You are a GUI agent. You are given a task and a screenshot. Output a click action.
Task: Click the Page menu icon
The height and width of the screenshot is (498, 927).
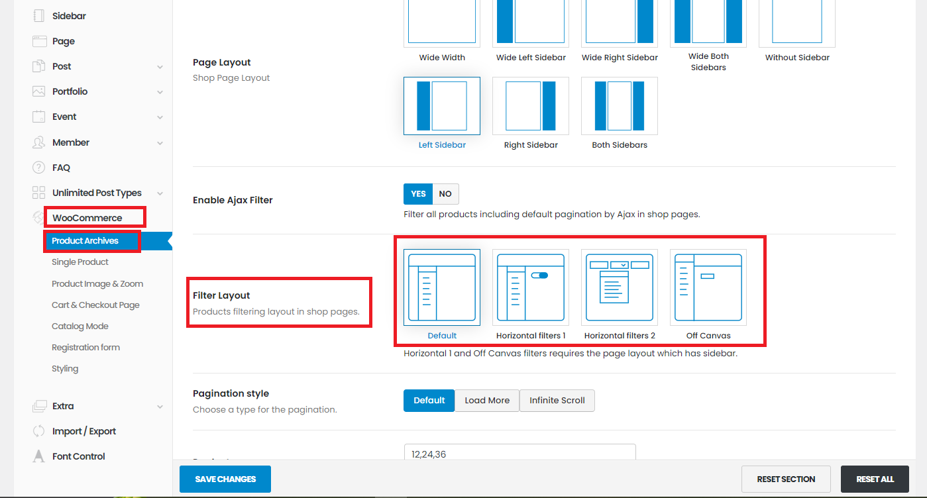coord(38,41)
